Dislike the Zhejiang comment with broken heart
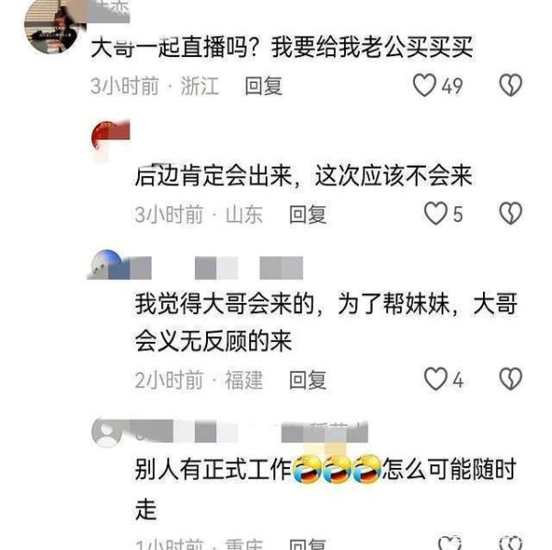This screenshot has height=550, width=552. tap(511, 86)
